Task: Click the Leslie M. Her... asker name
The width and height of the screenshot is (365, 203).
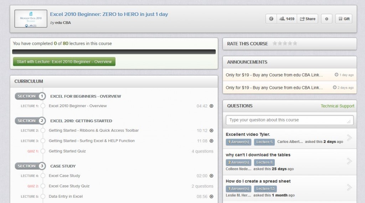Action: point(238,195)
